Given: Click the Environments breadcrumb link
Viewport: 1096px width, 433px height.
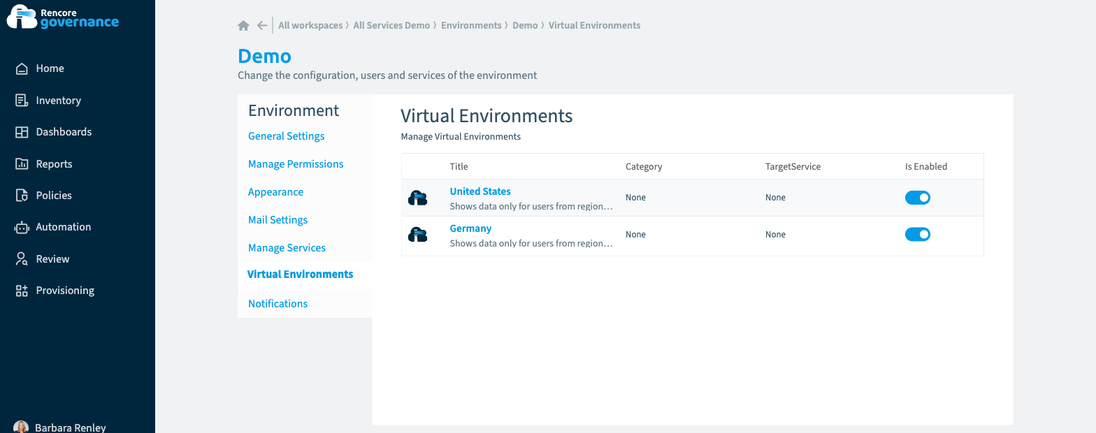Looking at the screenshot, I should [471, 26].
